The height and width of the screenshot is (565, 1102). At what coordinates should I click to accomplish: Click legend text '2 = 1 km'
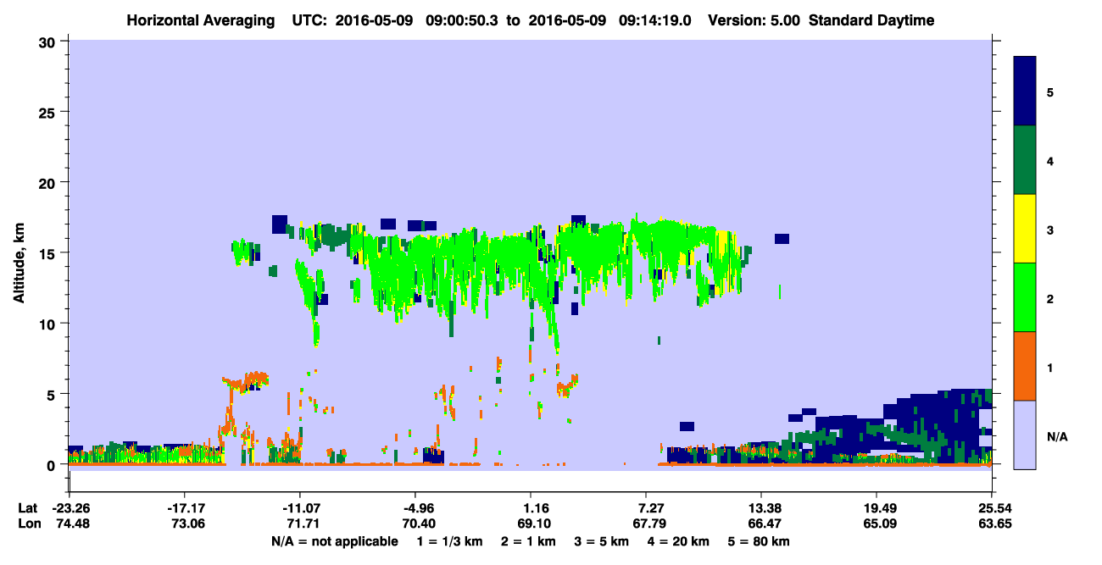pyautogui.click(x=528, y=541)
